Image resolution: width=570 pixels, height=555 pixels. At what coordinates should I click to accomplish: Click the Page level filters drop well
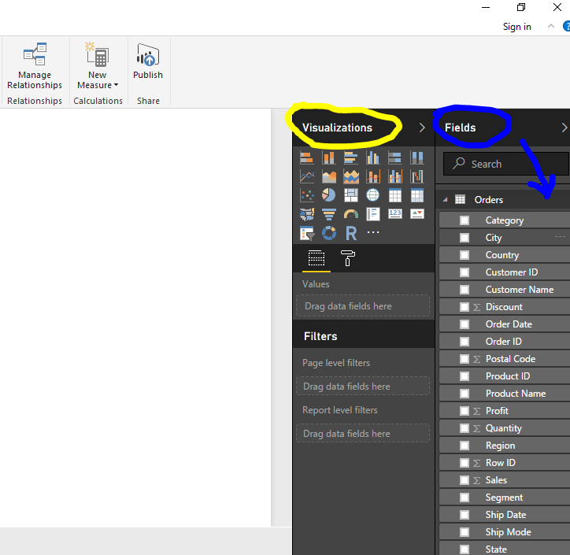363,387
